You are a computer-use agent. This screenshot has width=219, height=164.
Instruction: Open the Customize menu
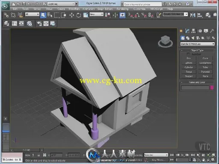[x=139, y=9]
